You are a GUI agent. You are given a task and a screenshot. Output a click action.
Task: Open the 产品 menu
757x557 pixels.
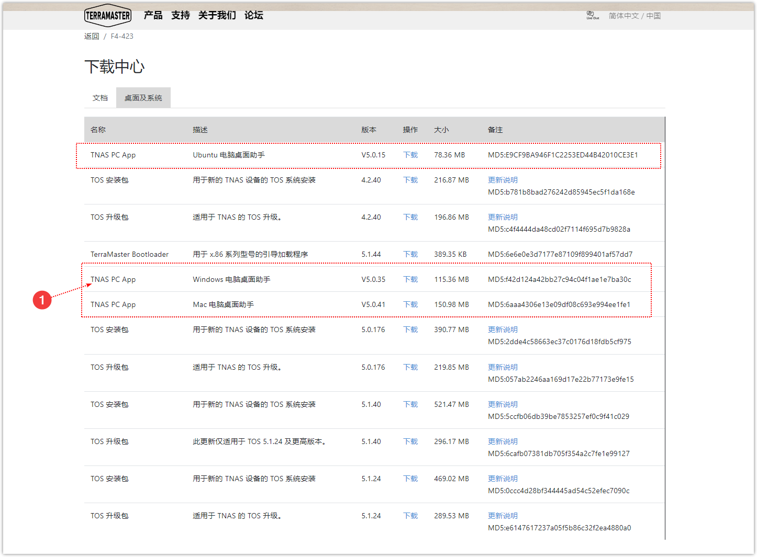[153, 15]
